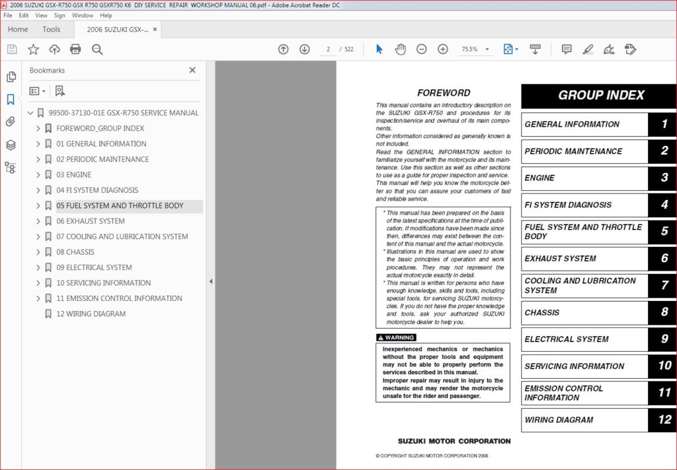Click the stamp tool icon at toolbar end
The height and width of the screenshot is (470, 677).
(x=630, y=49)
